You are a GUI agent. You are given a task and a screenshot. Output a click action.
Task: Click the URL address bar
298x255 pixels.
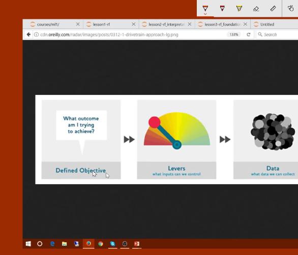point(131,35)
